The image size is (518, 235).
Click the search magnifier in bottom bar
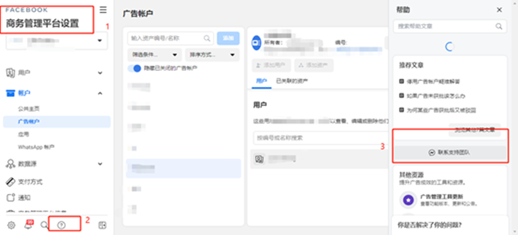(44, 225)
